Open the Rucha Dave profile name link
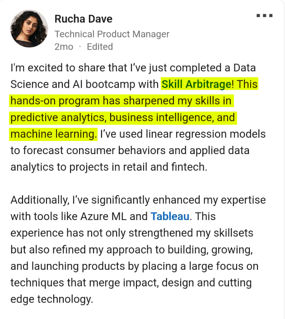The width and height of the screenshot is (285, 319). [x=83, y=19]
